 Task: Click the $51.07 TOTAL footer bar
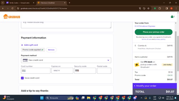155,92
